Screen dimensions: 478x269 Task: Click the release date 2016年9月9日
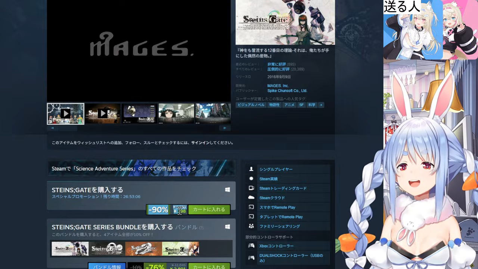click(x=279, y=77)
